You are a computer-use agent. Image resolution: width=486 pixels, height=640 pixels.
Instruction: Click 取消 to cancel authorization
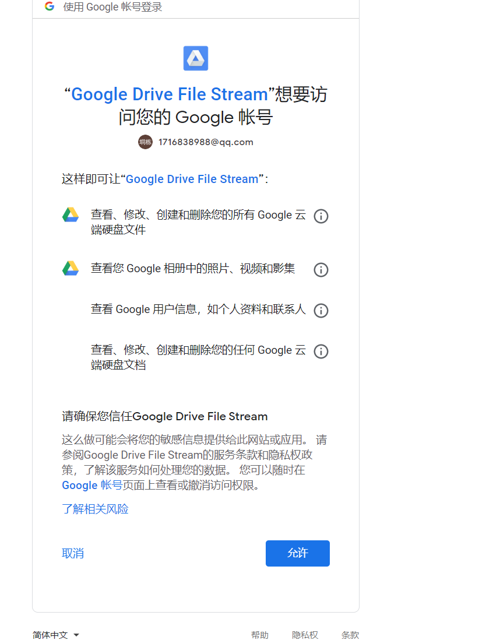(x=73, y=554)
